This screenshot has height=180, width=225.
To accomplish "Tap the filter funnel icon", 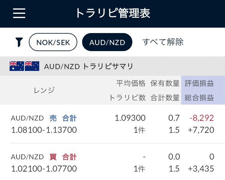I will (x=19, y=42).
